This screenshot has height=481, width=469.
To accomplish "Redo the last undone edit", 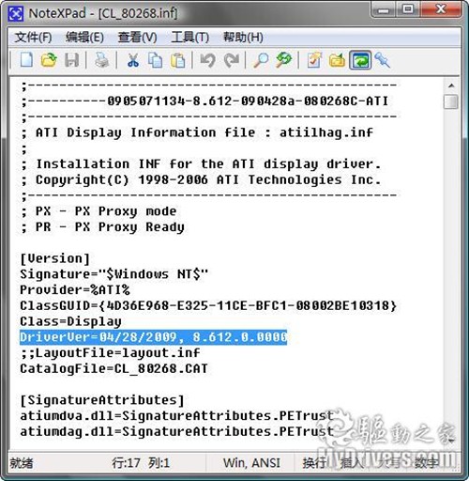I will point(232,60).
